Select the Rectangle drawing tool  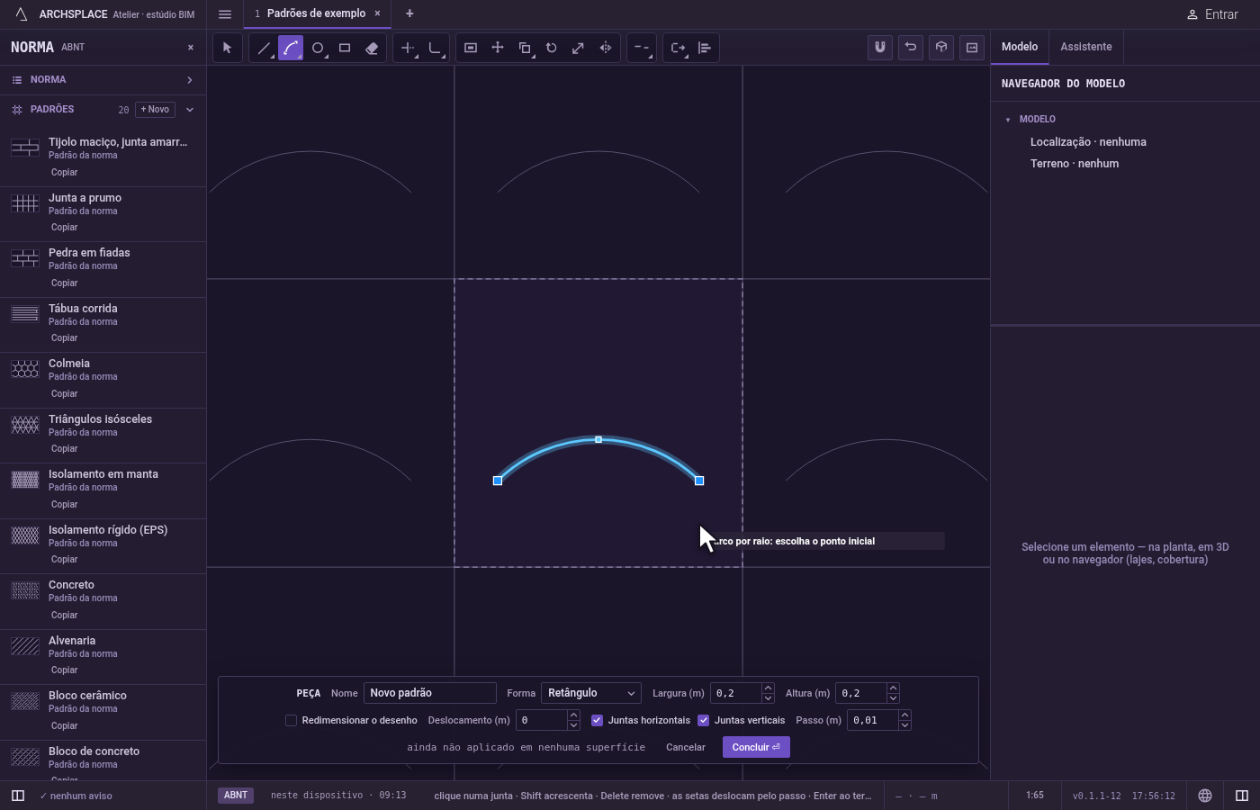[x=345, y=48]
